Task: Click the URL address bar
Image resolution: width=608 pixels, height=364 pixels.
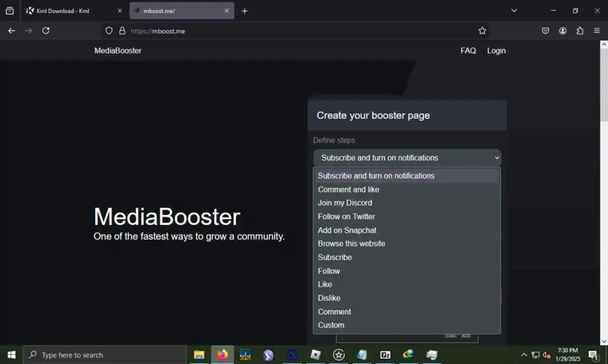Action: [x=295, y=31]
